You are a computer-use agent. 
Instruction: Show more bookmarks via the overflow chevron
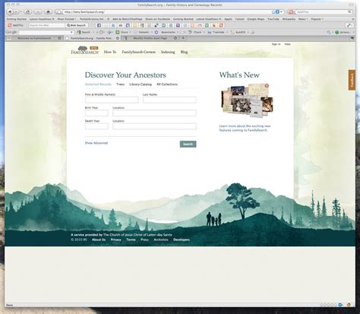tap(352, 19)
